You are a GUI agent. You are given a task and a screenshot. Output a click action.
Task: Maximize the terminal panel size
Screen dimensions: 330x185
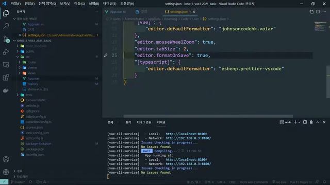pyautogui.click(x=318, y=122)
